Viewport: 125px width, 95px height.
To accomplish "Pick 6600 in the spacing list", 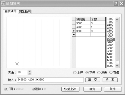I will [110, 60].
